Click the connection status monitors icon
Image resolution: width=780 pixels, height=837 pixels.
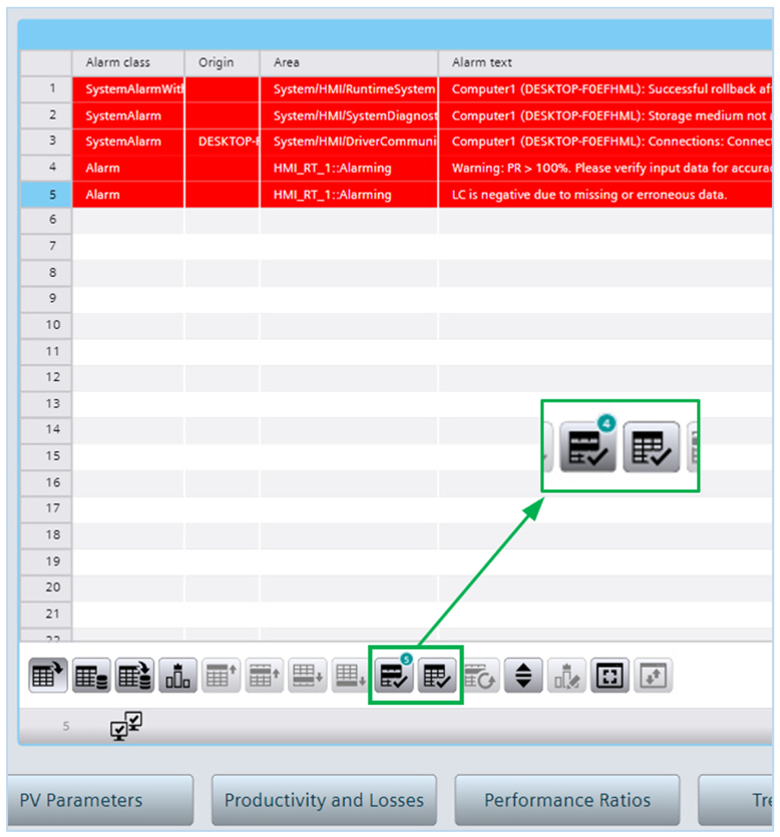(126, 726)
